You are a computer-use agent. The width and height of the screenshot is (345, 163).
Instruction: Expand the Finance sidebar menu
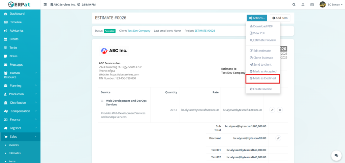pyautogui.click(x=20, y=120)
